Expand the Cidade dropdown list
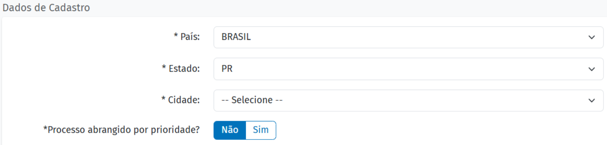Screen dimensions: 607x145 point(408,100)
